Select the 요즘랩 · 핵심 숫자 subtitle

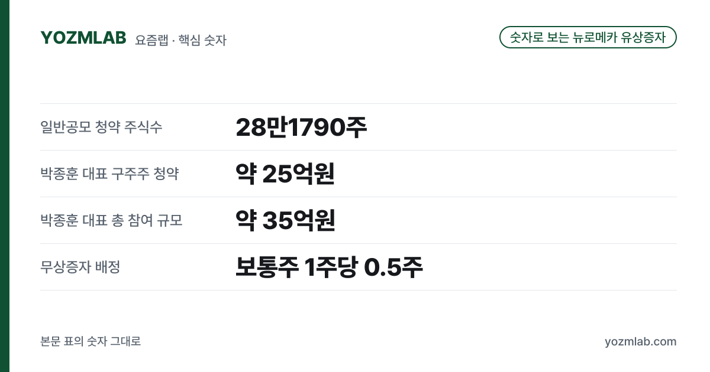[180, 40]
